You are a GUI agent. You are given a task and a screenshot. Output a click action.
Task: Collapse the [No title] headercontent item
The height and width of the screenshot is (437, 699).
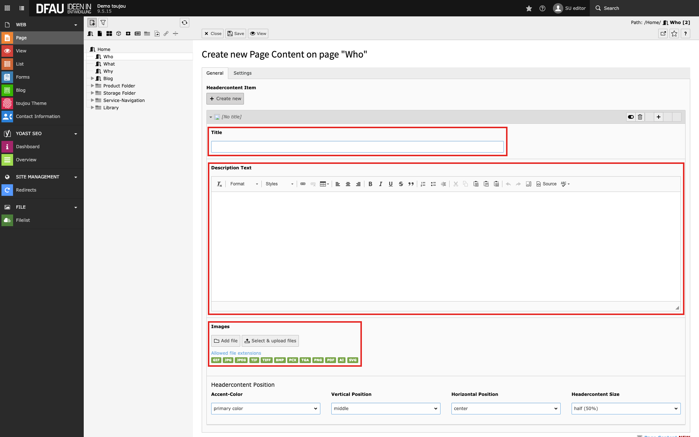click(211, 117)
